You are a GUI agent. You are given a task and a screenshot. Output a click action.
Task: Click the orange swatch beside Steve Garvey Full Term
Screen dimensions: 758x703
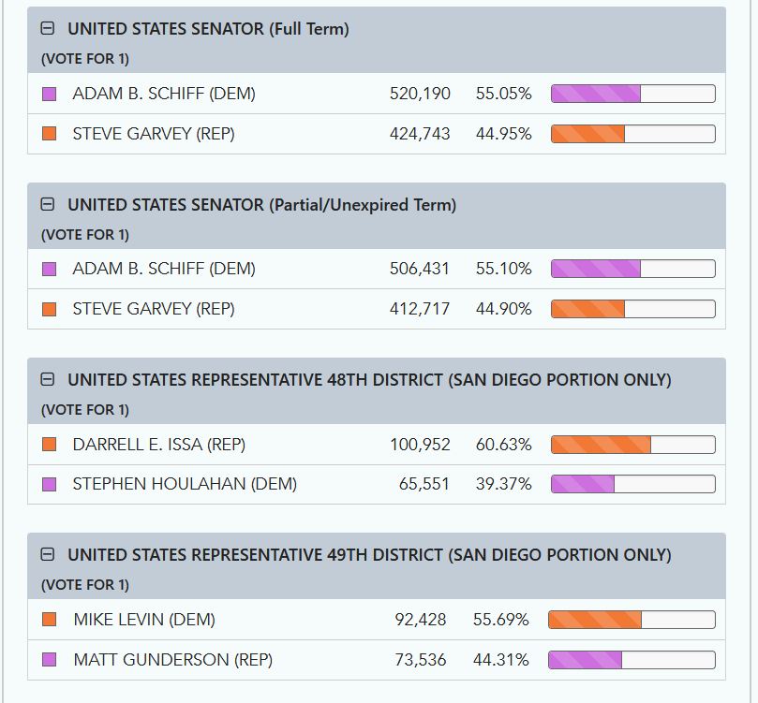[x=50, y=134]
